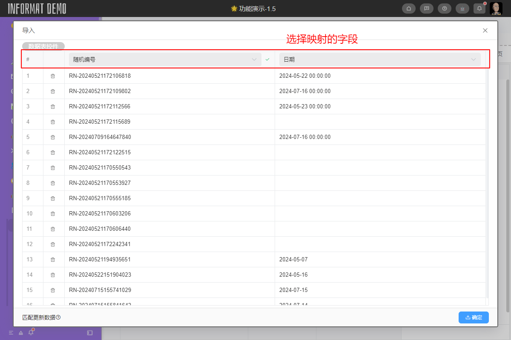The image size is (511, 340).
Task: Select cell RN-20240521172106818
Action: point(100,76)
